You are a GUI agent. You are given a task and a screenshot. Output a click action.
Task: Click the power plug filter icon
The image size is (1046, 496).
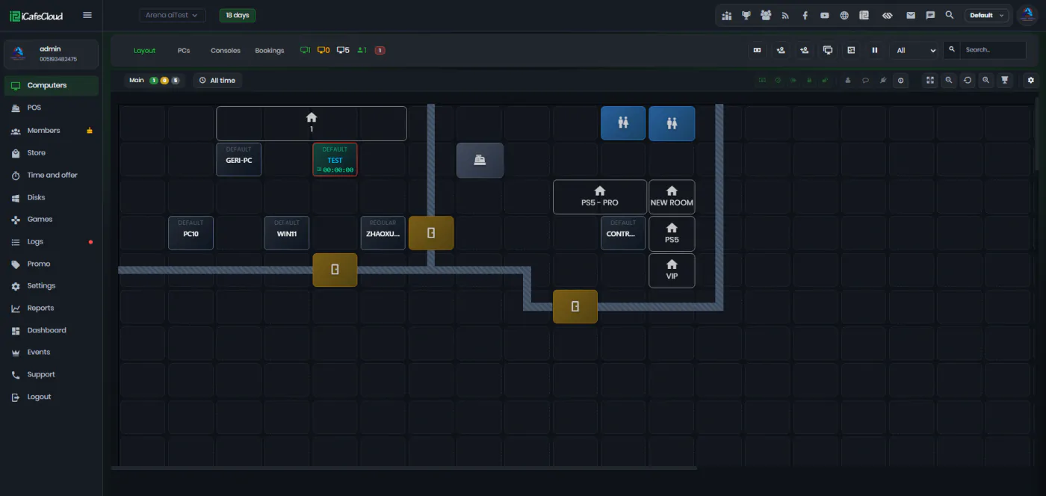point(883,80)
